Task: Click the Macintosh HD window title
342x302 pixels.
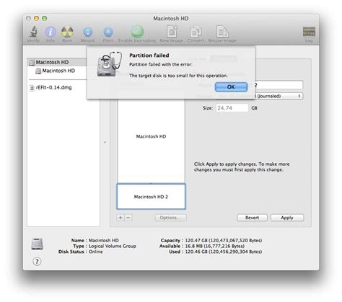Action: pos(171,19)
